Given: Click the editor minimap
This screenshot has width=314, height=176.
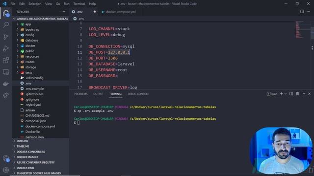Looking at the screenshot, I should (x=302, y=30).
